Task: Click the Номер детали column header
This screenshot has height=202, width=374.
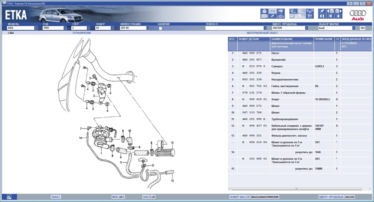Action: point(254,39)
